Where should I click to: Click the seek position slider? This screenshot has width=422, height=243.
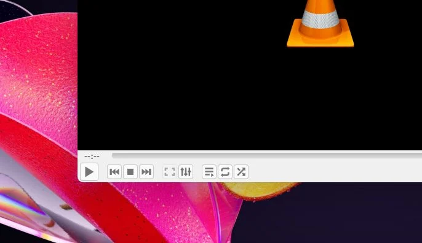pos(267,155)
